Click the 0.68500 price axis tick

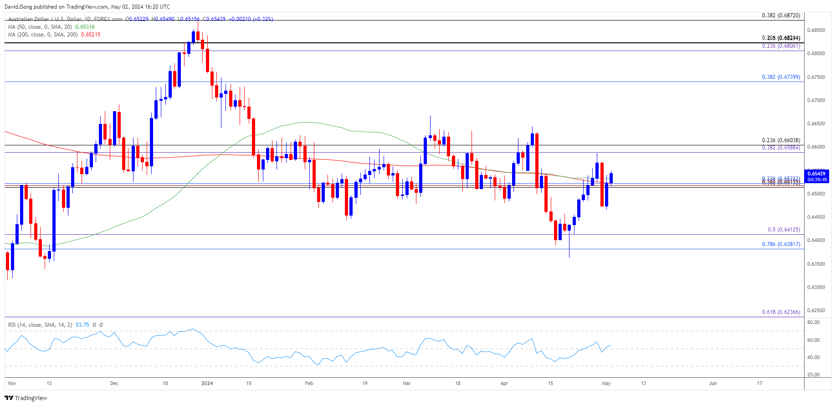[816, 30]
